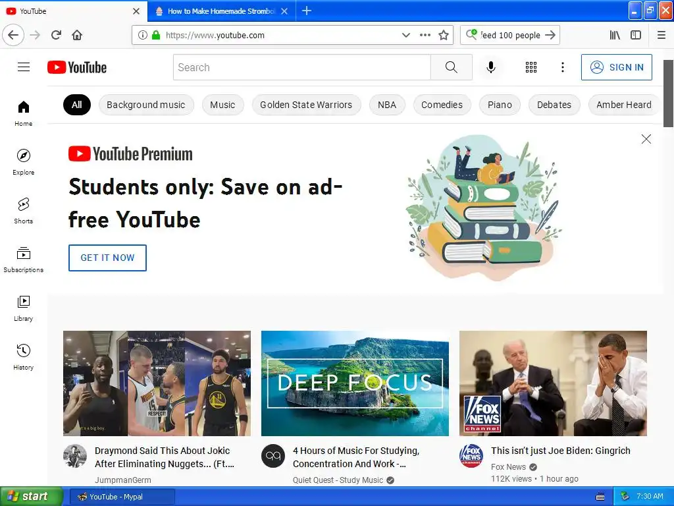Open YouTube apps grid icon
Image resolution: width=674 pixels, height=506 pixels.
tap(531, 67)
